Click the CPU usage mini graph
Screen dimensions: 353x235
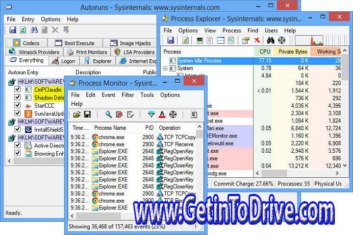coord(309,41)
